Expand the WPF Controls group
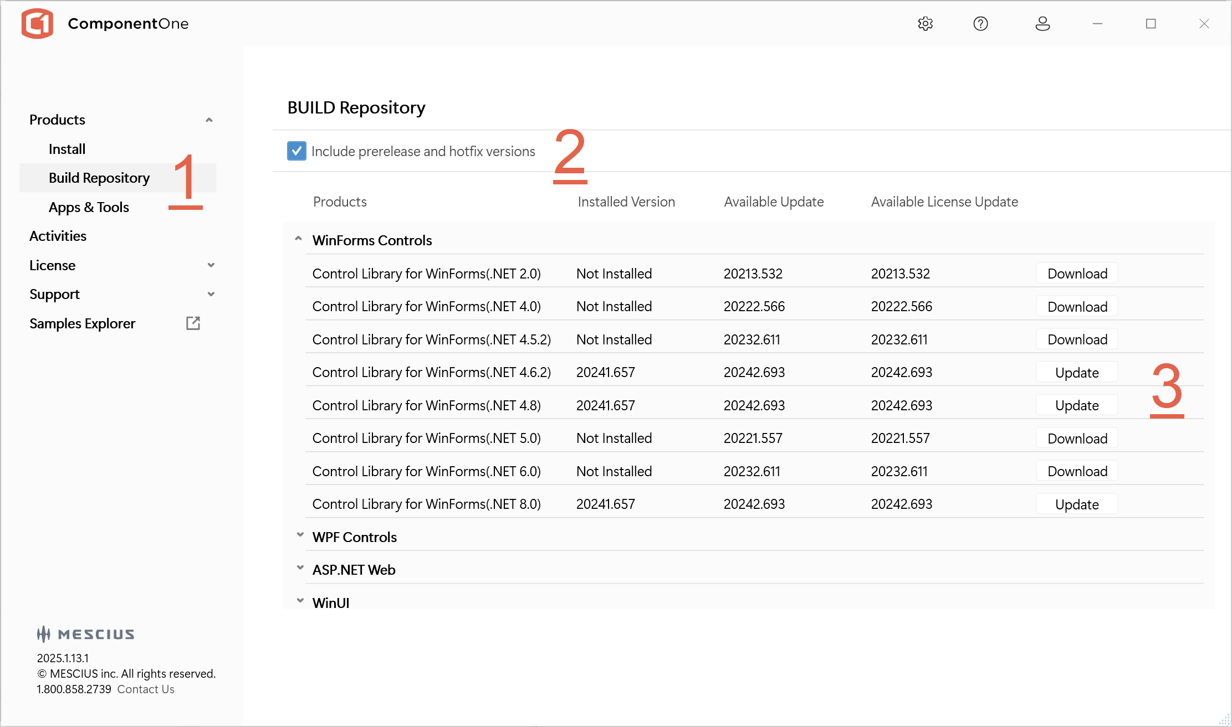Screen dimensions: 1232x727 click(300, 535)
